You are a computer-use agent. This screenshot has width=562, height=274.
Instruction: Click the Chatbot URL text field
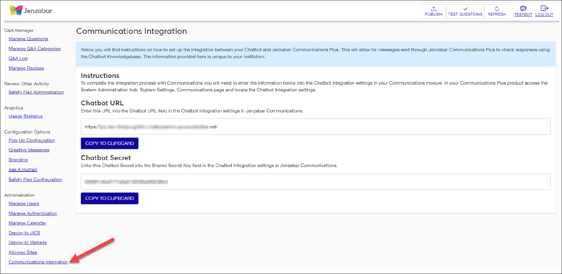tap(316, 127)
